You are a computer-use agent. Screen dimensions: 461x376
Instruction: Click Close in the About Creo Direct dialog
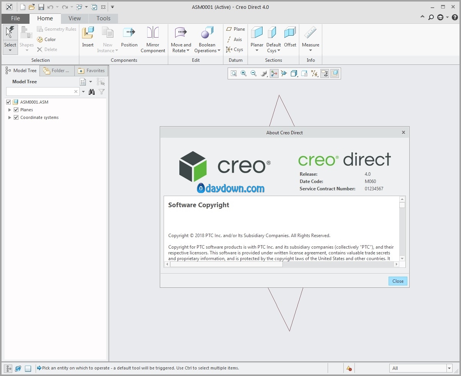[x=398, y=281]
